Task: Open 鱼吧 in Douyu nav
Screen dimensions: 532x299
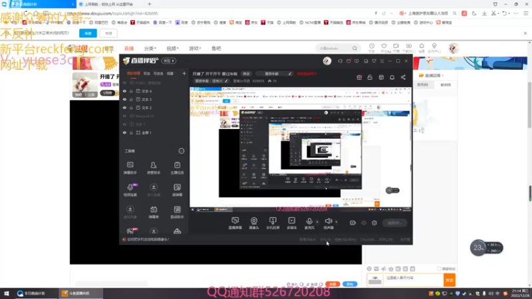Action: tap(216, 49)
